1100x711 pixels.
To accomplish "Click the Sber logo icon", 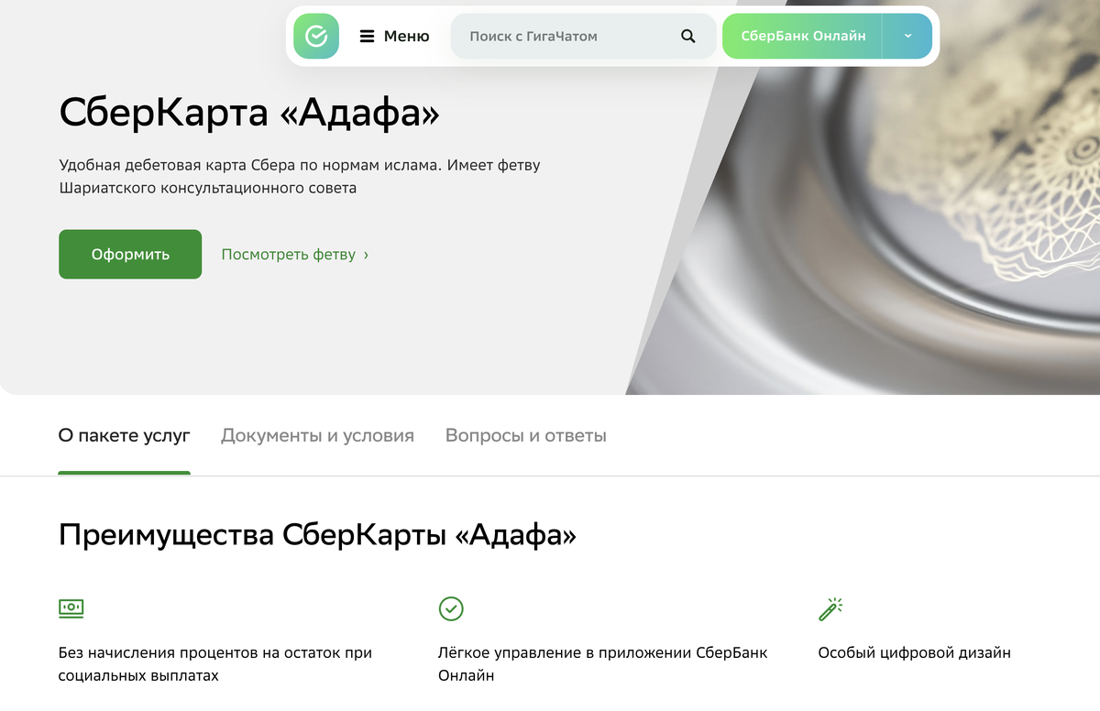I will pyautogui.click(x=316, y=36).
